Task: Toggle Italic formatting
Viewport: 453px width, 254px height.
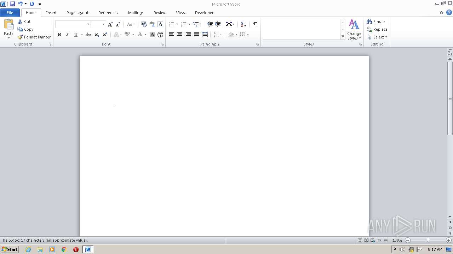Action: click(67, 35)
